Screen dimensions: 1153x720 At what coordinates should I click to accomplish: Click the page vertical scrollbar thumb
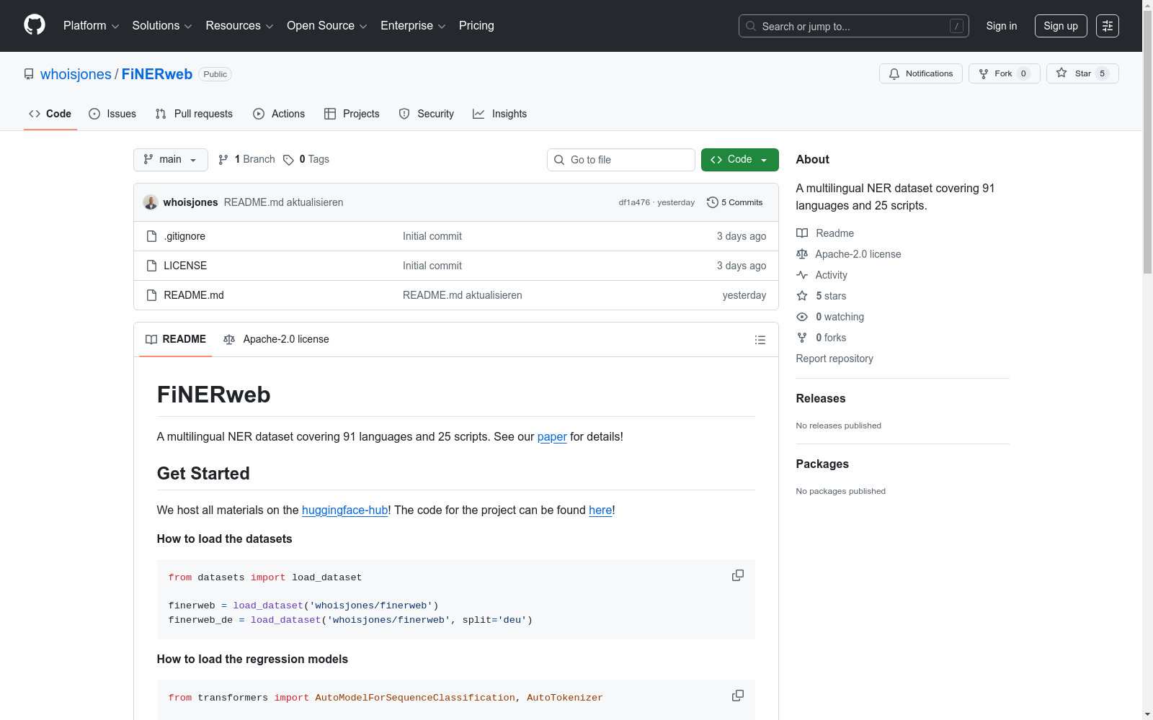point(1147,142)
